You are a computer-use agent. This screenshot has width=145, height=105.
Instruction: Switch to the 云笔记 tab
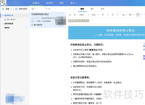pyautogui.click(x=36, y=3)
